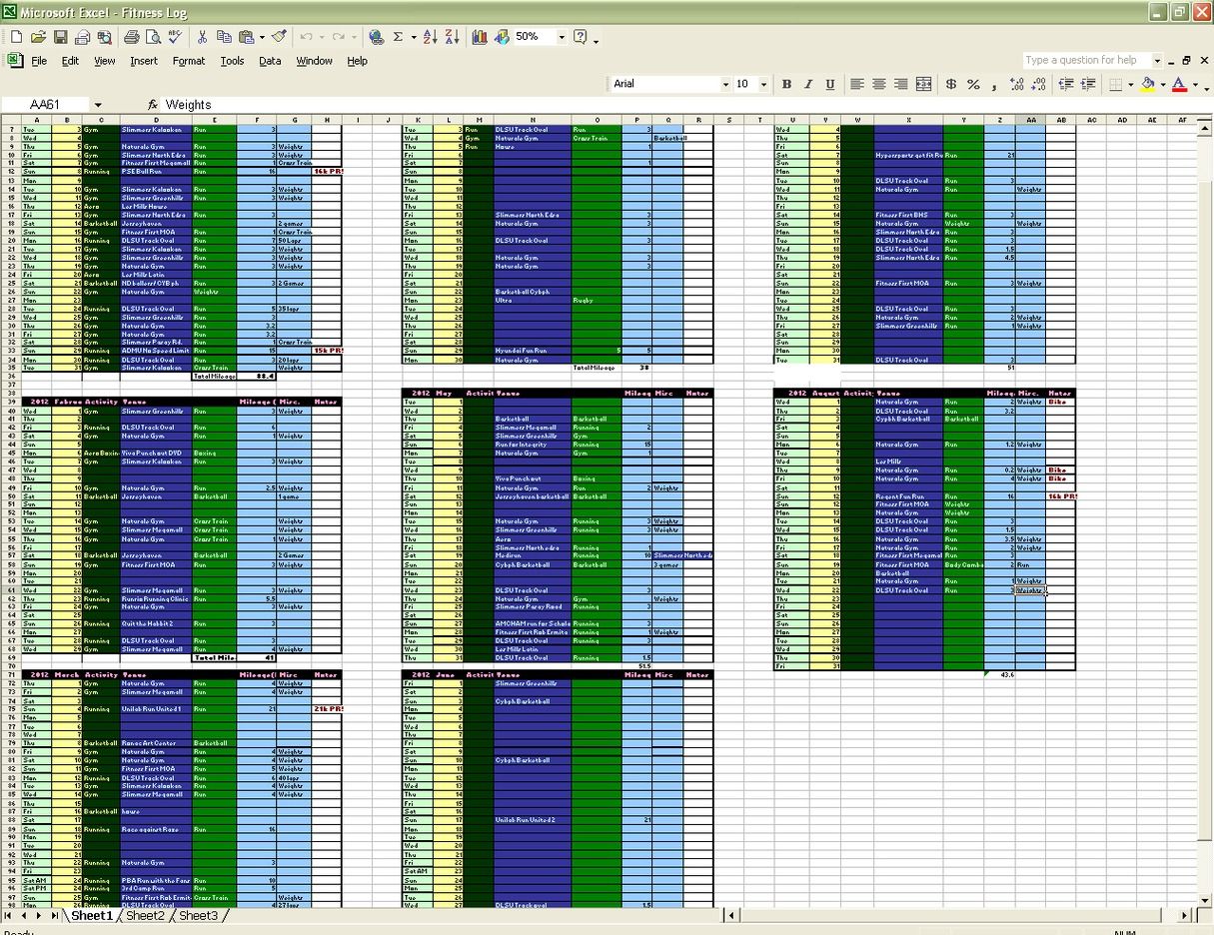Apply Borders to the selection
1214x935 pixels.
(x=1116, y=85)
